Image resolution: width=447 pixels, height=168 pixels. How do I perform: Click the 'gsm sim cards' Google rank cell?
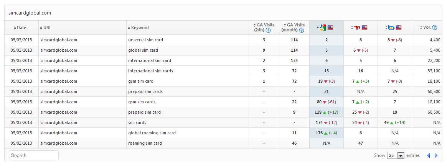[326, 102]
